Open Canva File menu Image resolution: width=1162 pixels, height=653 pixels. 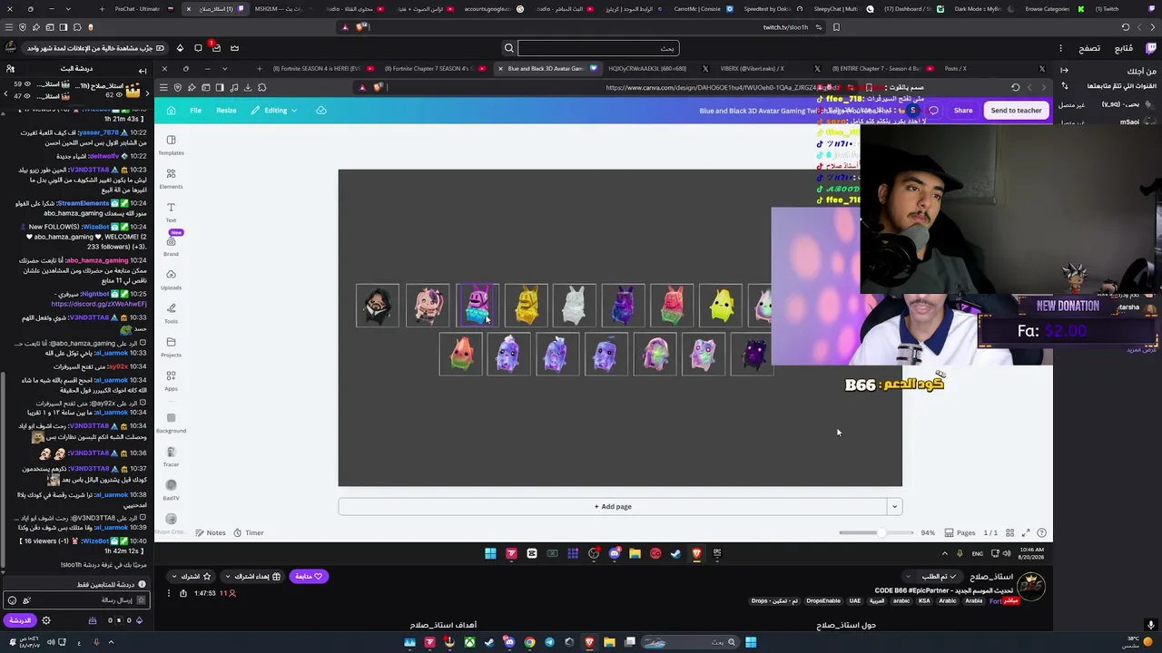(195, 111)
